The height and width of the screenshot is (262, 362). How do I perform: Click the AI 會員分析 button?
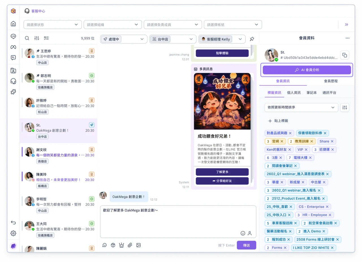(307, 70)
